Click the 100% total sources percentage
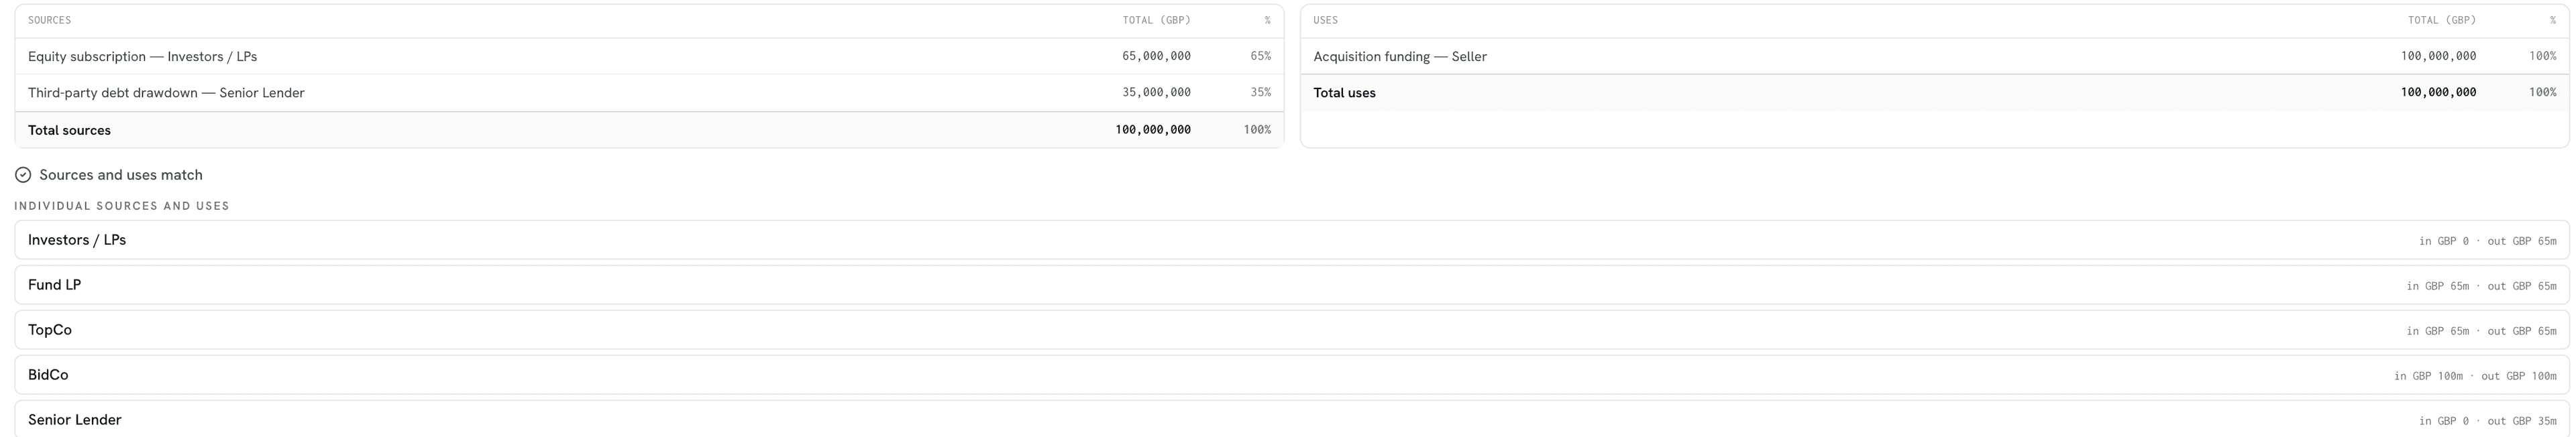Screen dimensions: 2576x437 pyautogui.click(x=1257, y=129)
